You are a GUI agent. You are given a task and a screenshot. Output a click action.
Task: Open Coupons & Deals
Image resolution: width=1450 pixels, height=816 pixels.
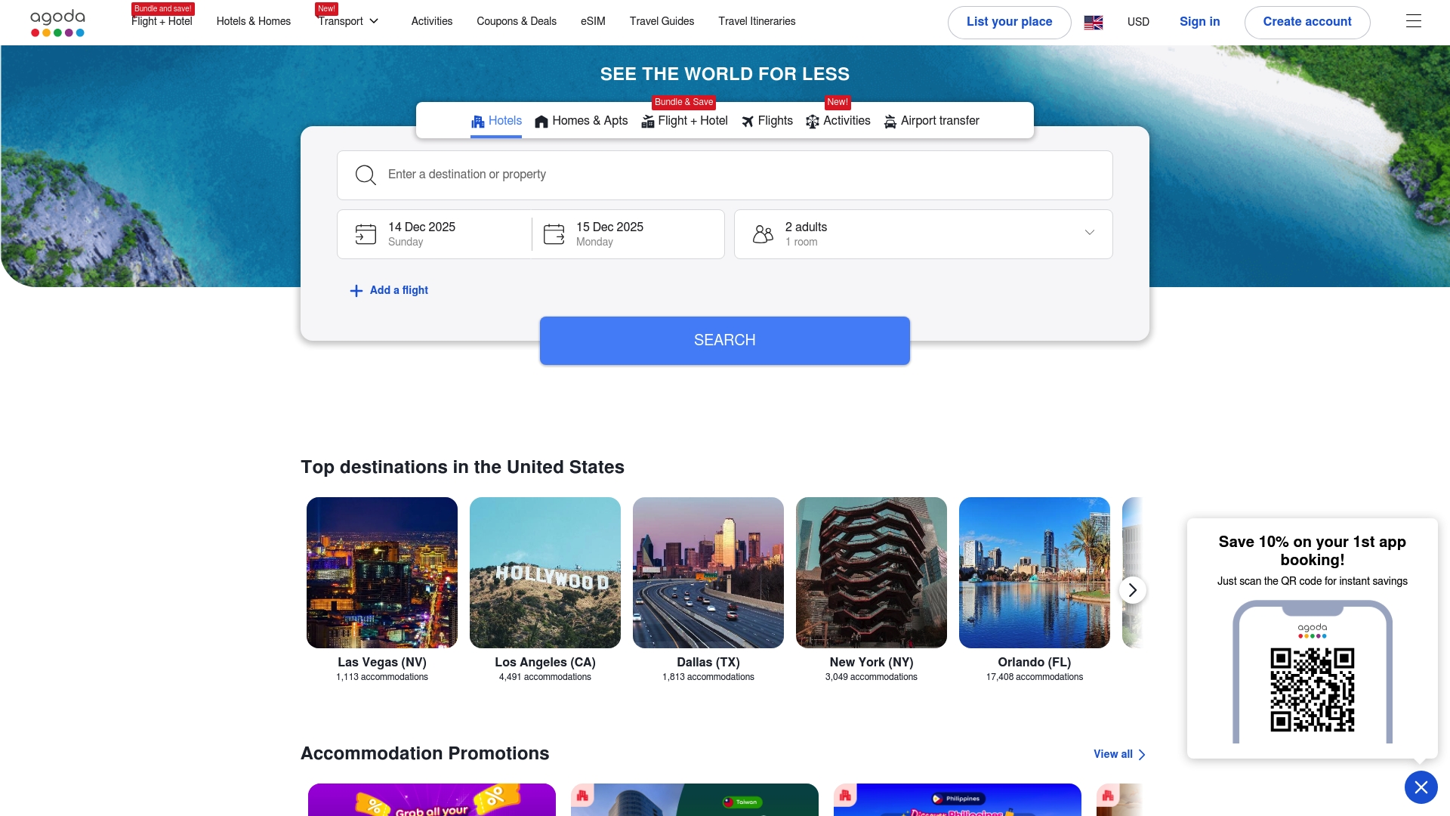517,21
